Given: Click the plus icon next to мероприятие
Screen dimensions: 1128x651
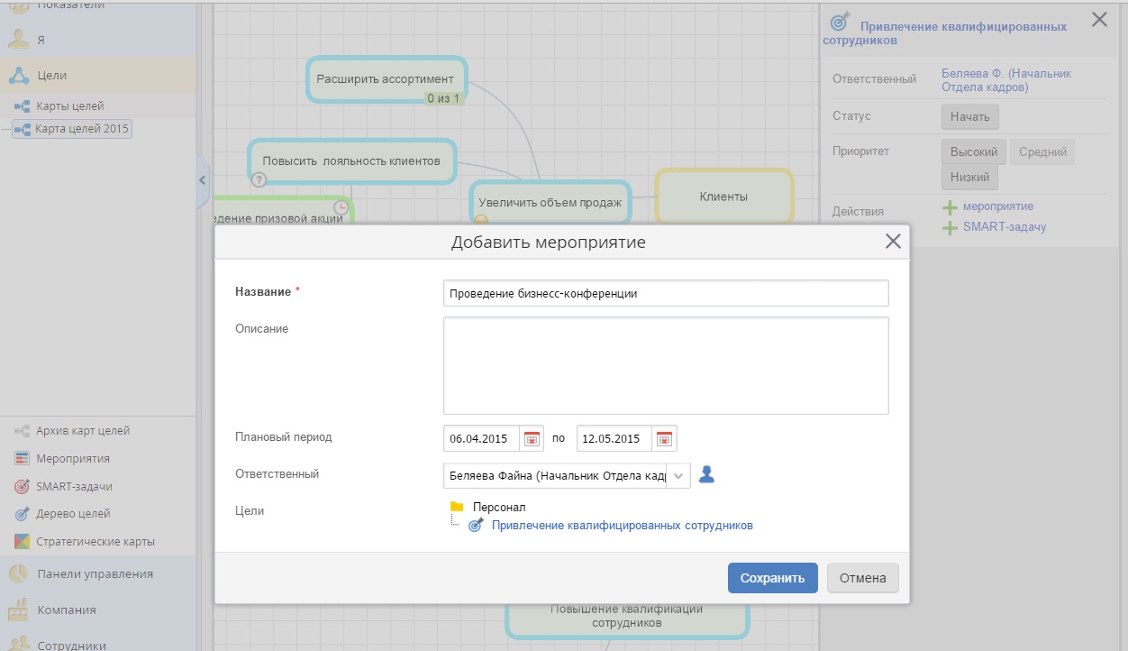Looking at the screenshot, I should pyautogui.click(x=949, y=208).
